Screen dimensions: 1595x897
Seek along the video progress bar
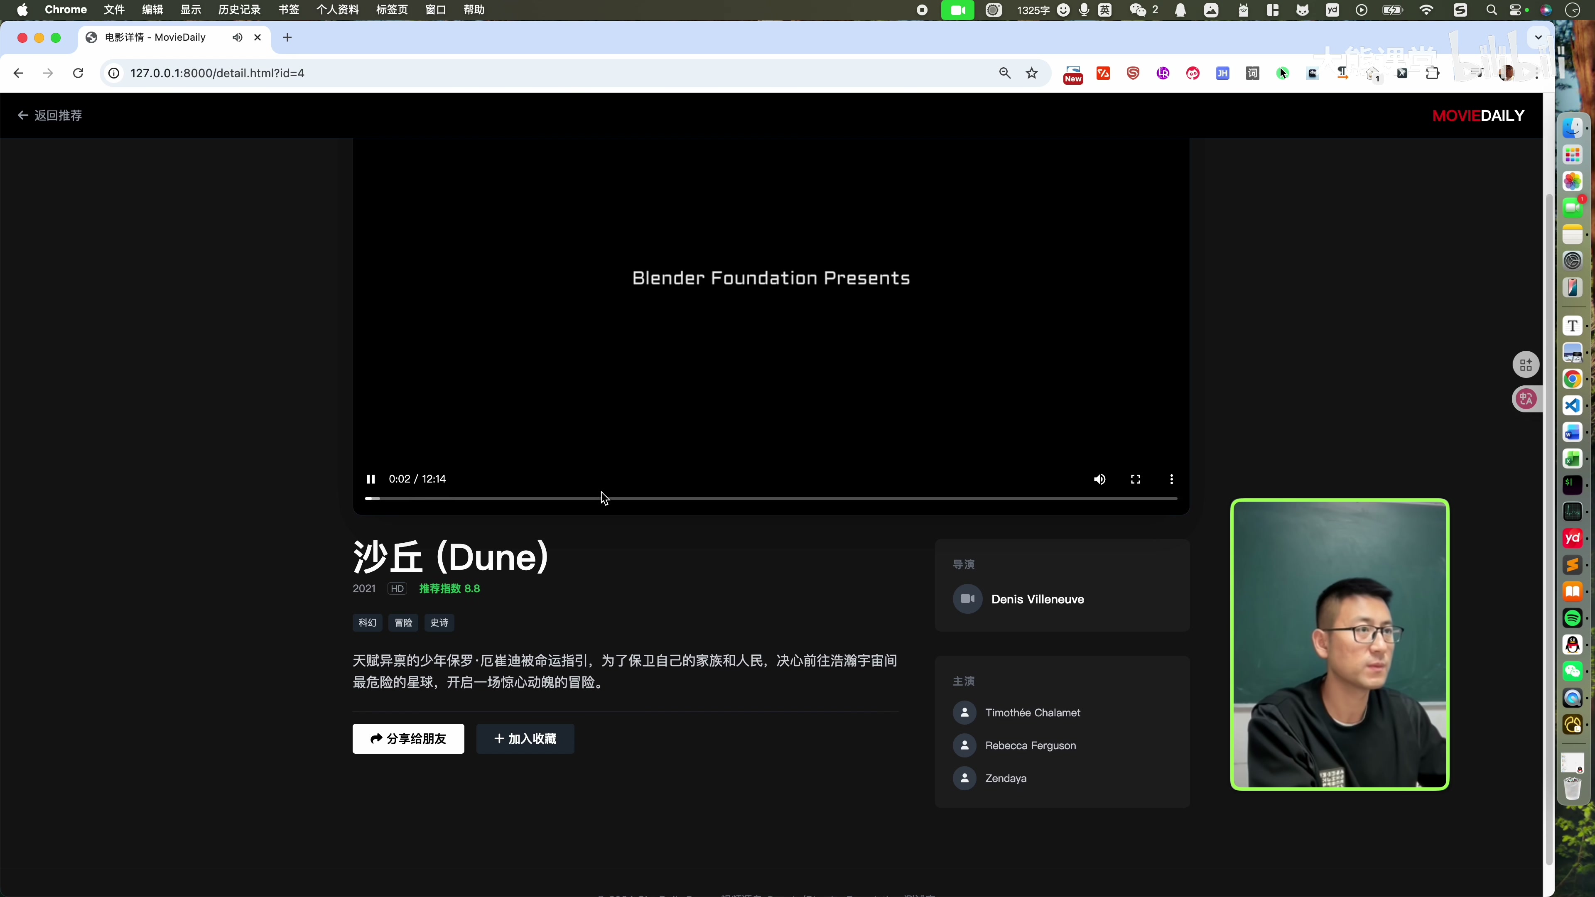[771, 498]
